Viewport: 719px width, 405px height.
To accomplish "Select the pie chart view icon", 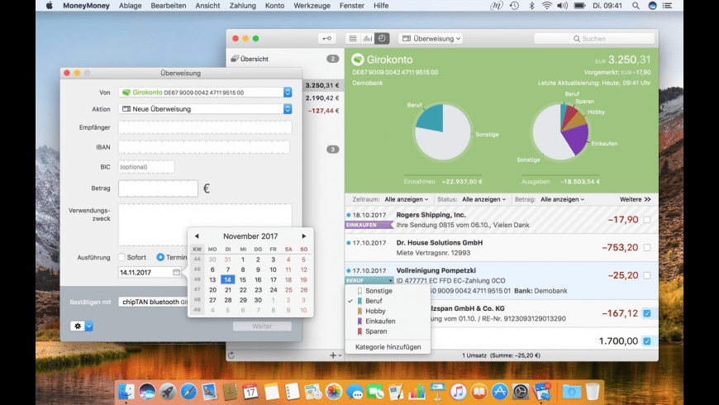I will pyautogui.click(x=382, y=39).
